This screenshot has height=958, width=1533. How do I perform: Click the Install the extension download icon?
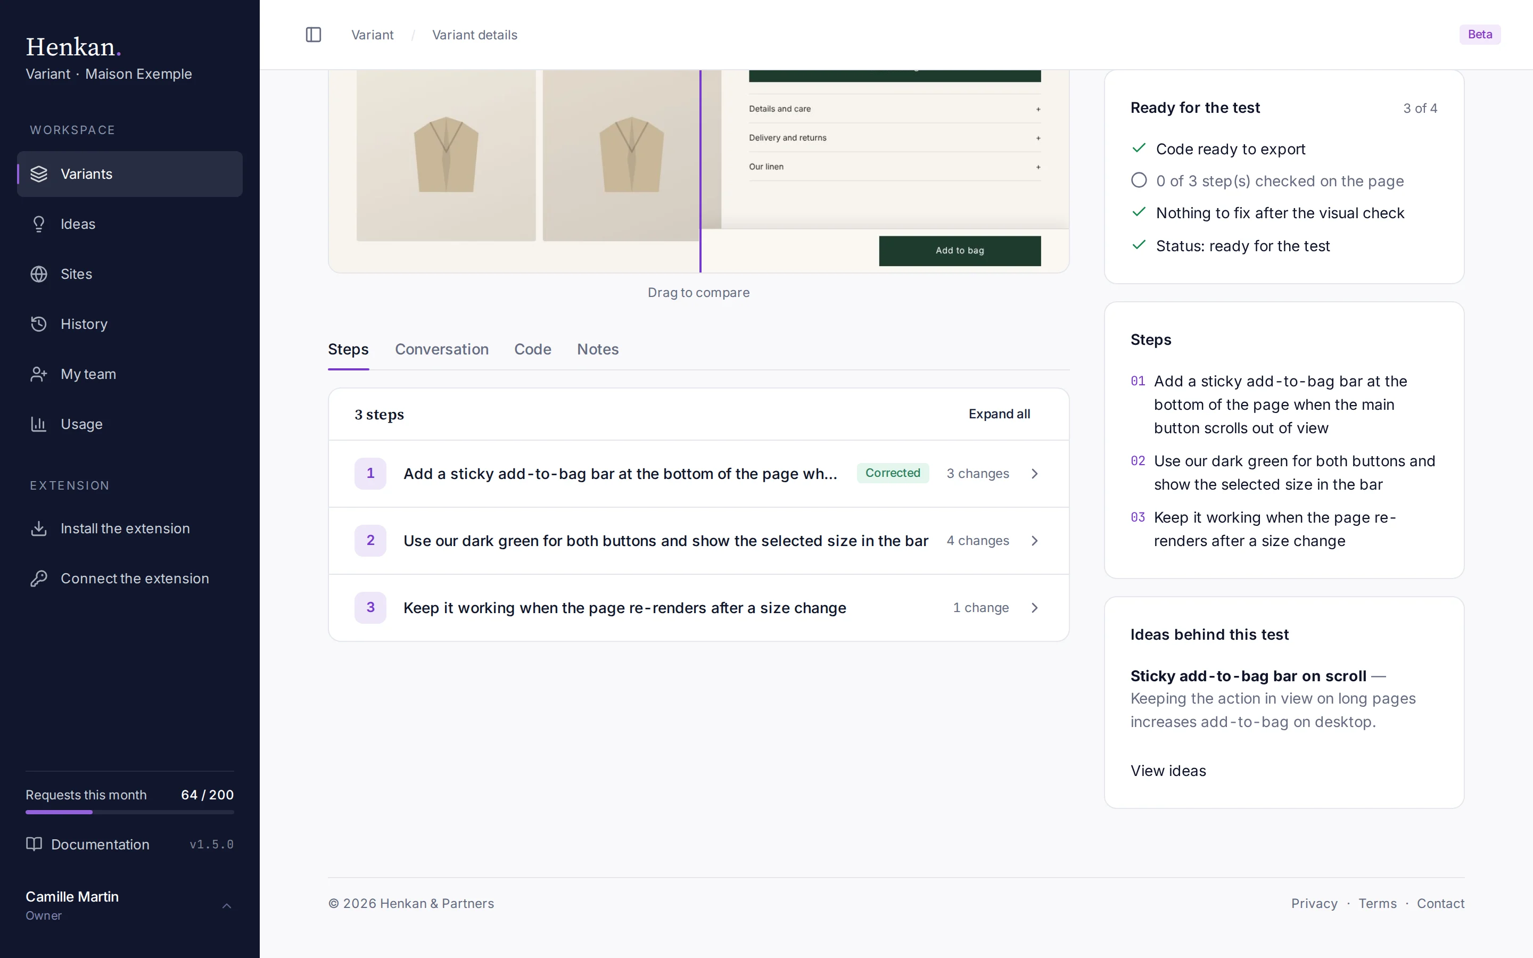click(x=39, y=528)
